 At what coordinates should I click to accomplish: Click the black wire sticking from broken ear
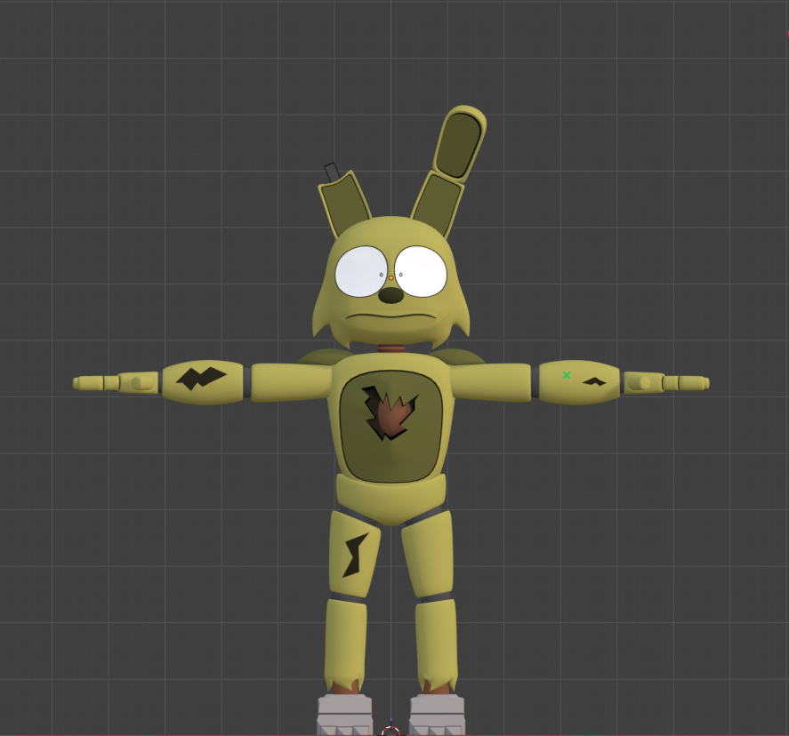(x=332, y=172)
